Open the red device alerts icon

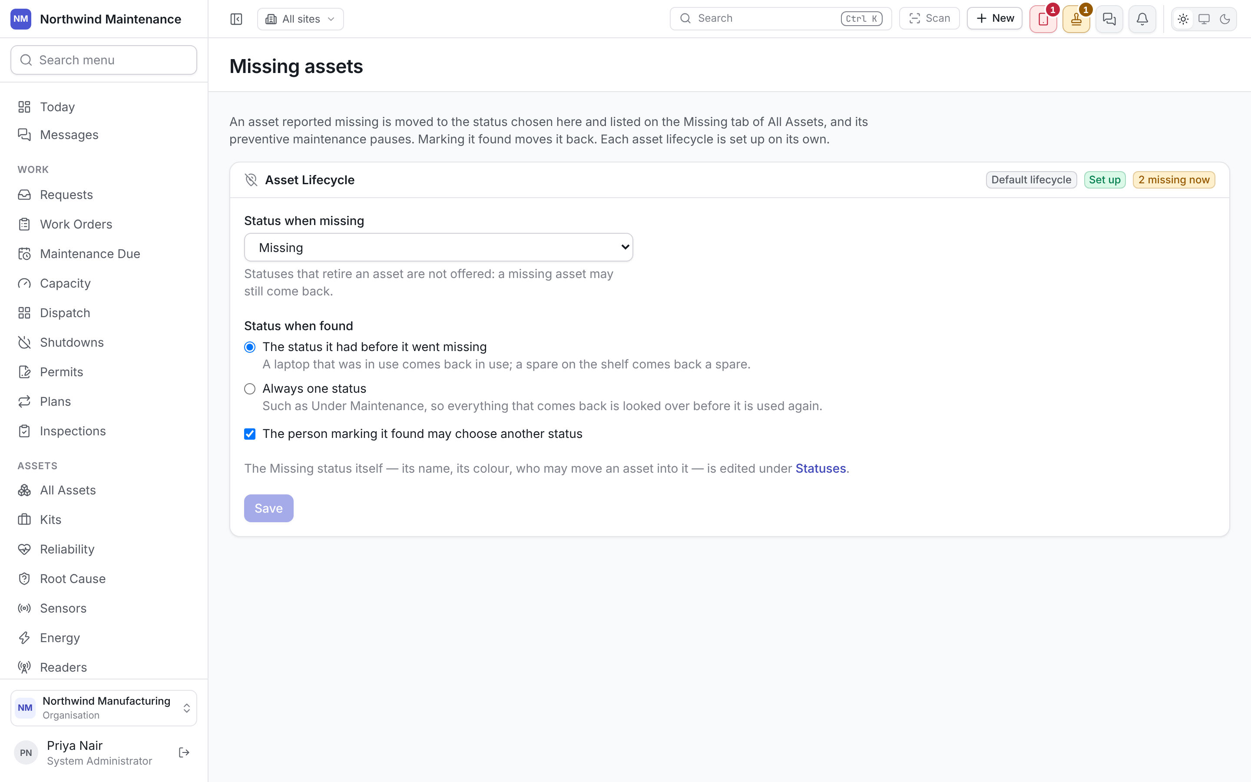click(x=1043, y=19)
